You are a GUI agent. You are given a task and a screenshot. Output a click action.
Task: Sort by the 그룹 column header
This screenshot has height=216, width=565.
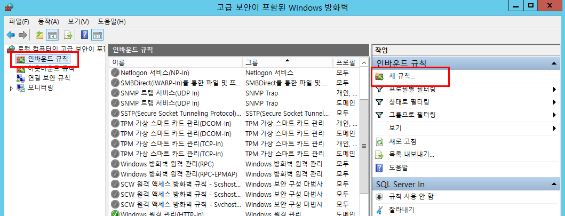[287, 62]
